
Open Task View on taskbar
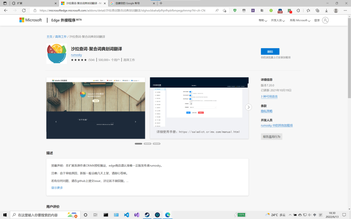click(95, 215)
